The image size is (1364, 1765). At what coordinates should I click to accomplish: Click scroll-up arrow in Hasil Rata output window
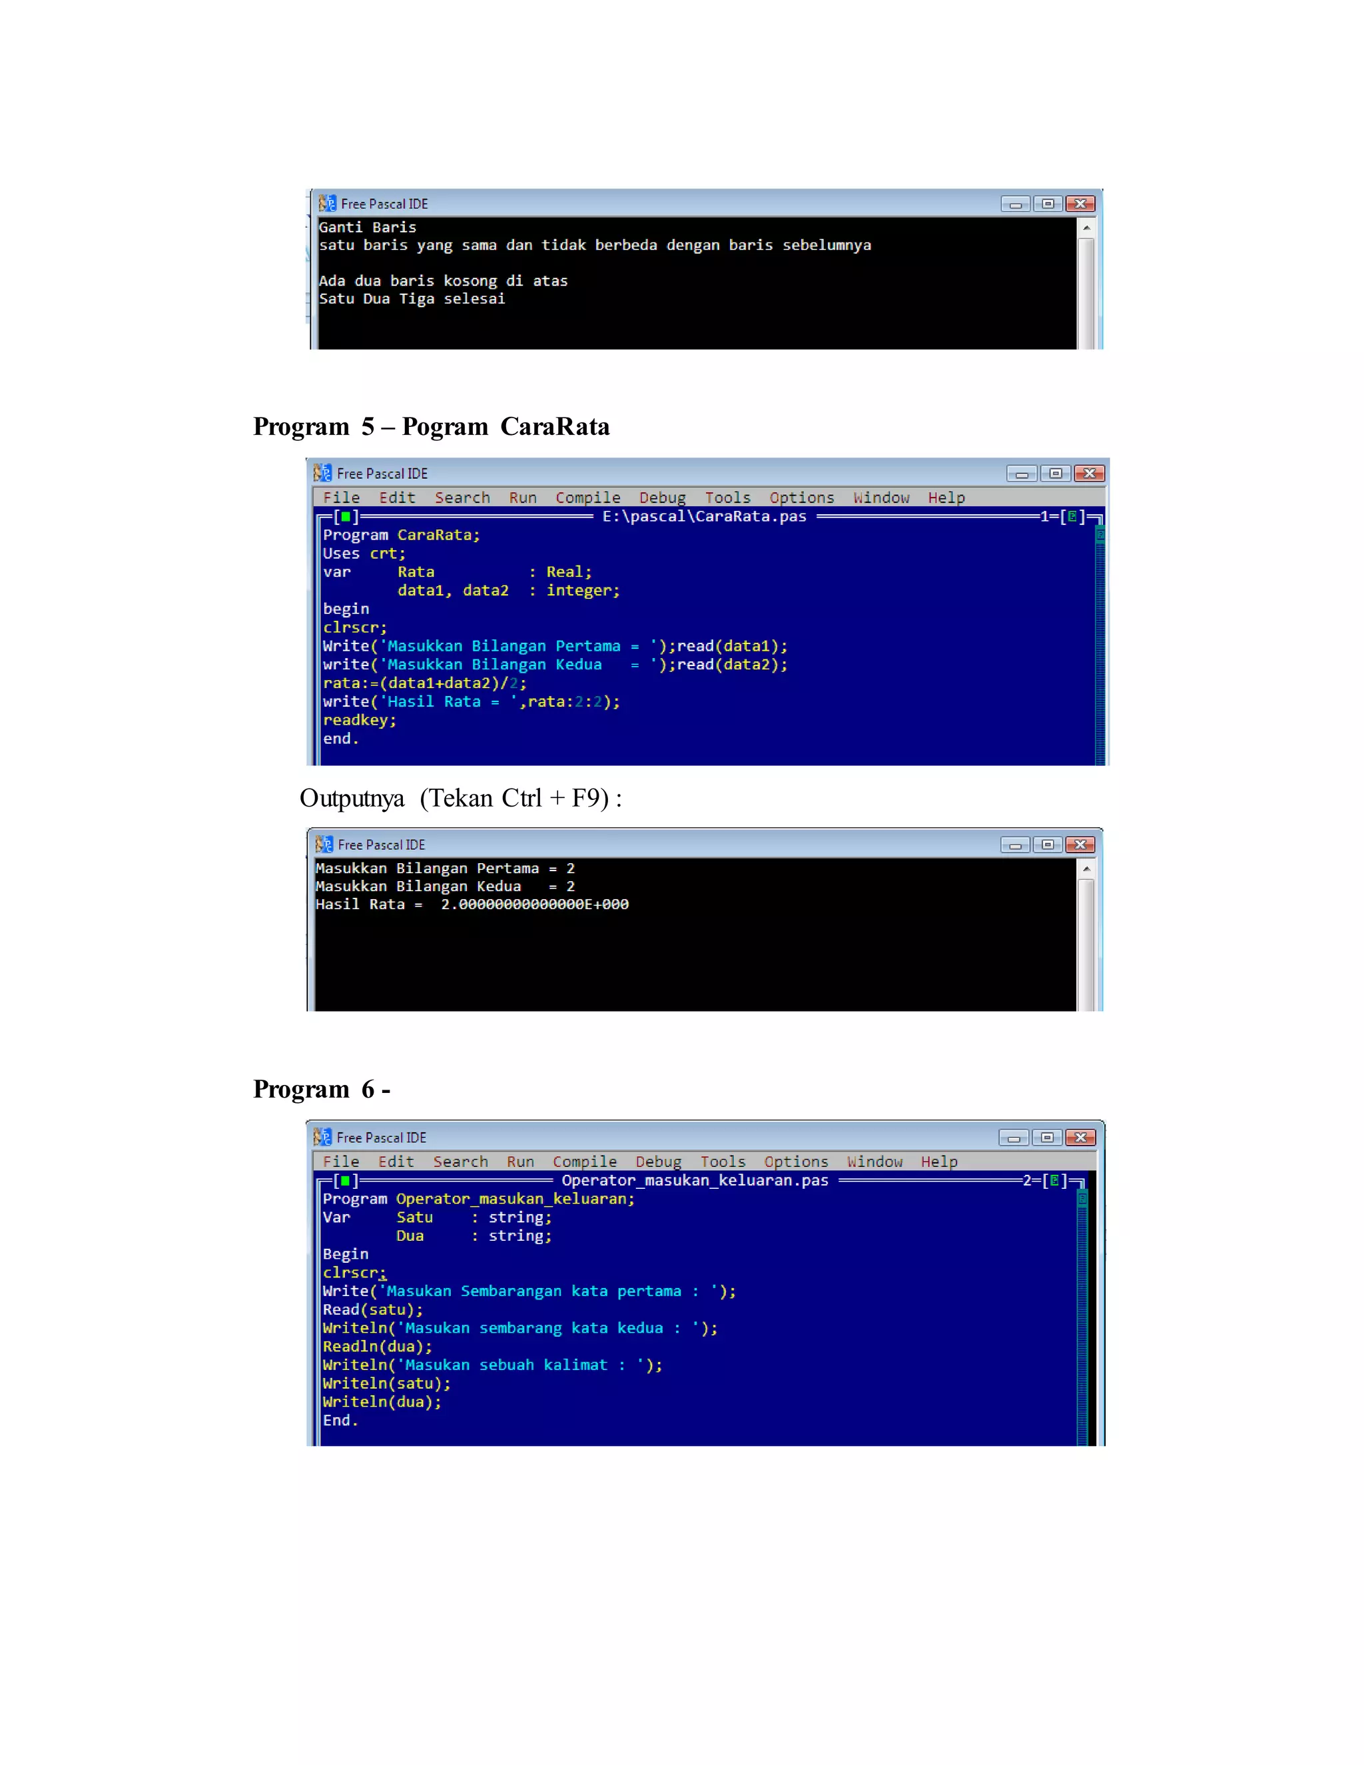[x=1087, y=869]
